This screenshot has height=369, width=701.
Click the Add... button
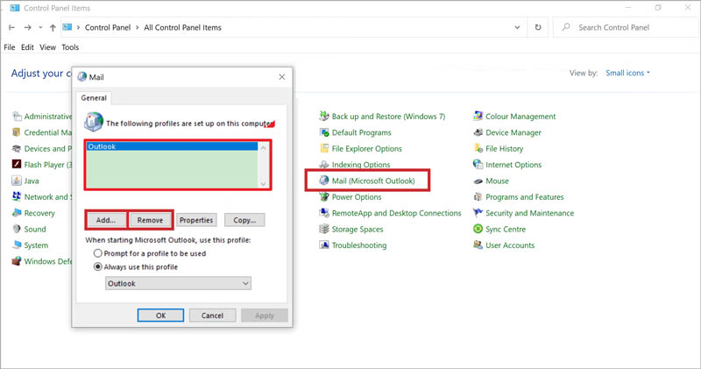click(106, 220)
